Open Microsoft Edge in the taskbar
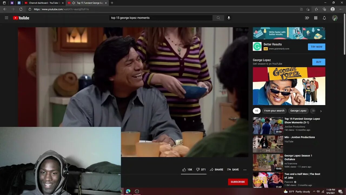346x195 pixels. pyautogui.click(x=128, y=191)
